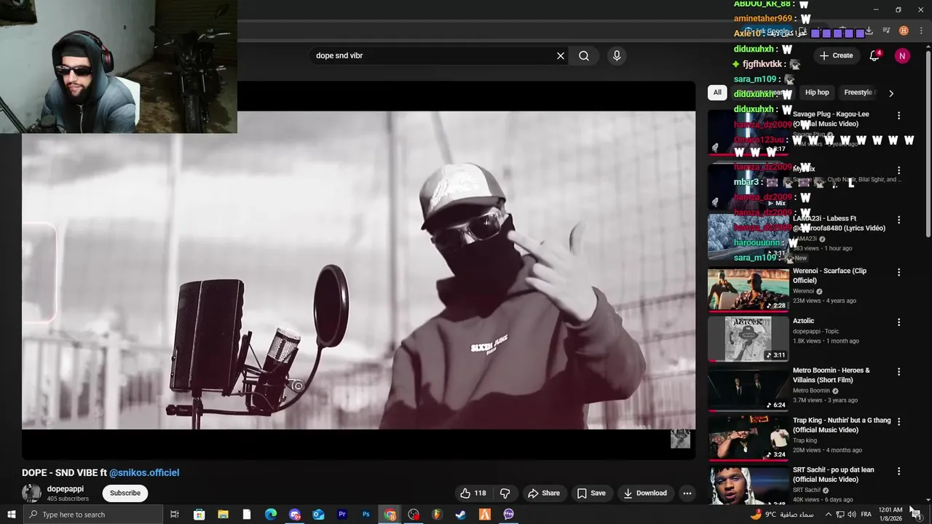The image size is (932, 524).
Task: Open Microsoft Store from the taskbar
Action: [199, 515]
